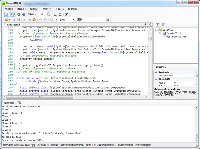Viewport: 200px width, 149px height.
Task: Click the go-to-line jump icon
Action: (49, 14)
